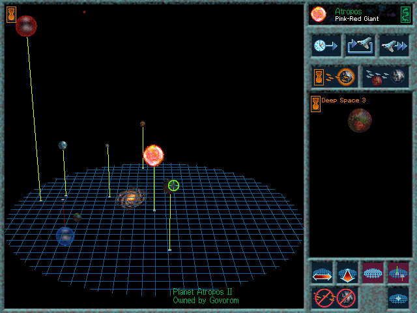Click the ship fast-forward movement button
417x313 pixels.
tap(394, 46)
